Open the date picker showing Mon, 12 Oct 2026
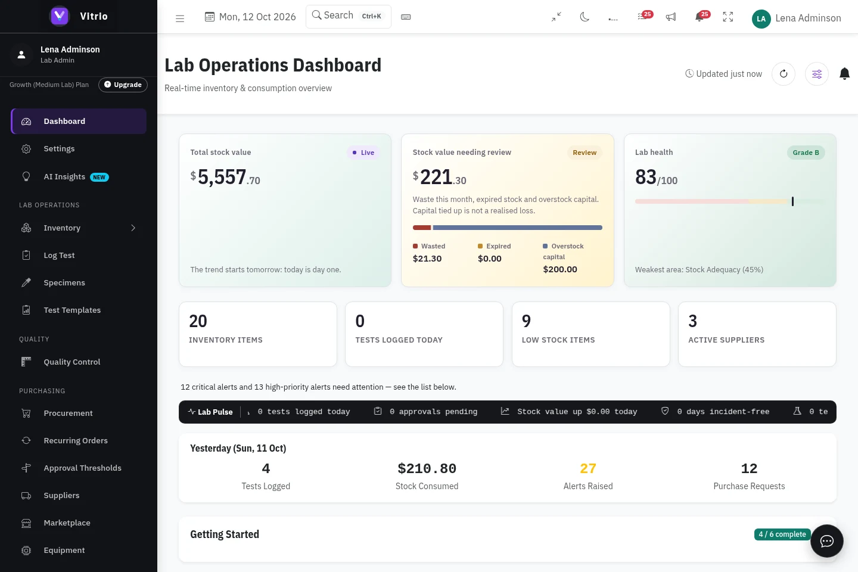Image resolution: width=858 pixels, height=572 pixels. pos(250,17)
